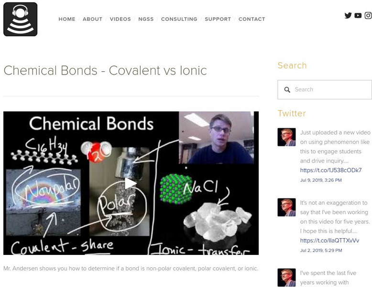Viewport: 372px width, 287px height.
Task: Navigate to the NGSS page
Action: 146,19
